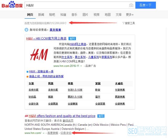
Task: Open H&M - 迎接全新一季 link
Action: [41, 71]
